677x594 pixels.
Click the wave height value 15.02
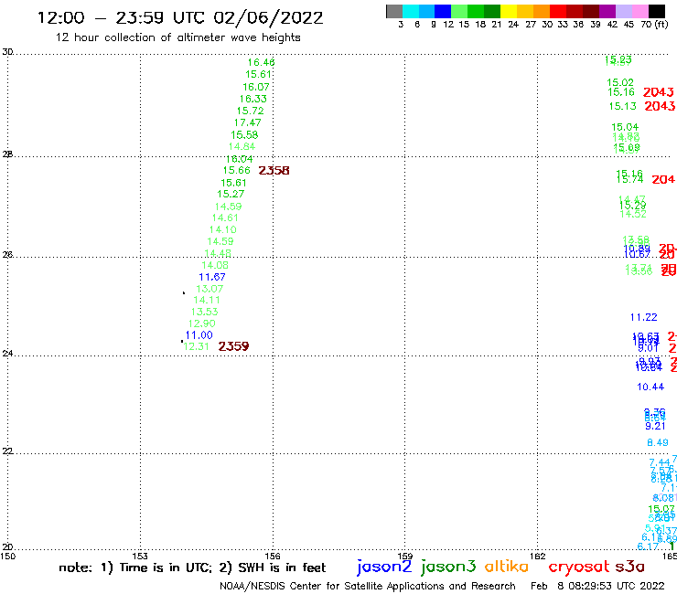pos(620,82)
